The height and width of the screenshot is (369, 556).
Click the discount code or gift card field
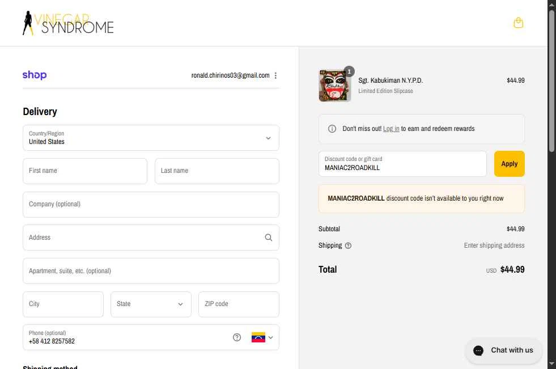tap(402, 164)
